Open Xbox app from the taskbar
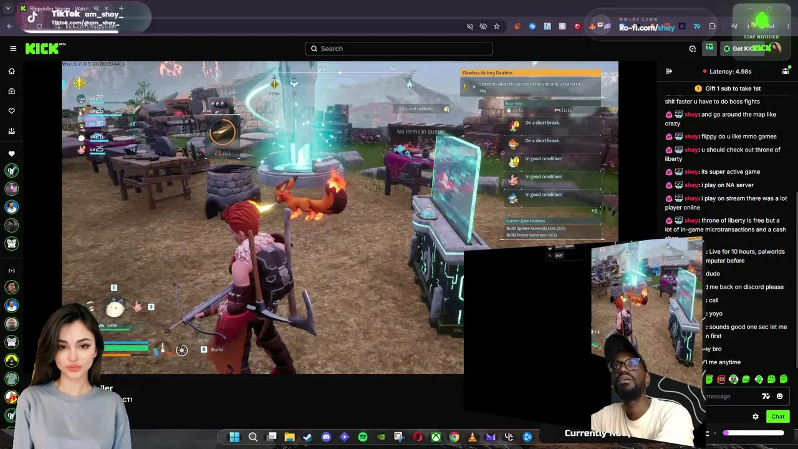This screenshot has height=449, width=798. (x=436, y=437)
